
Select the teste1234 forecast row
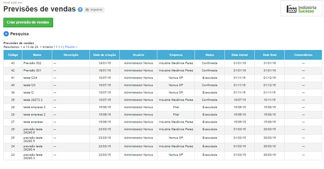point(30,78)
